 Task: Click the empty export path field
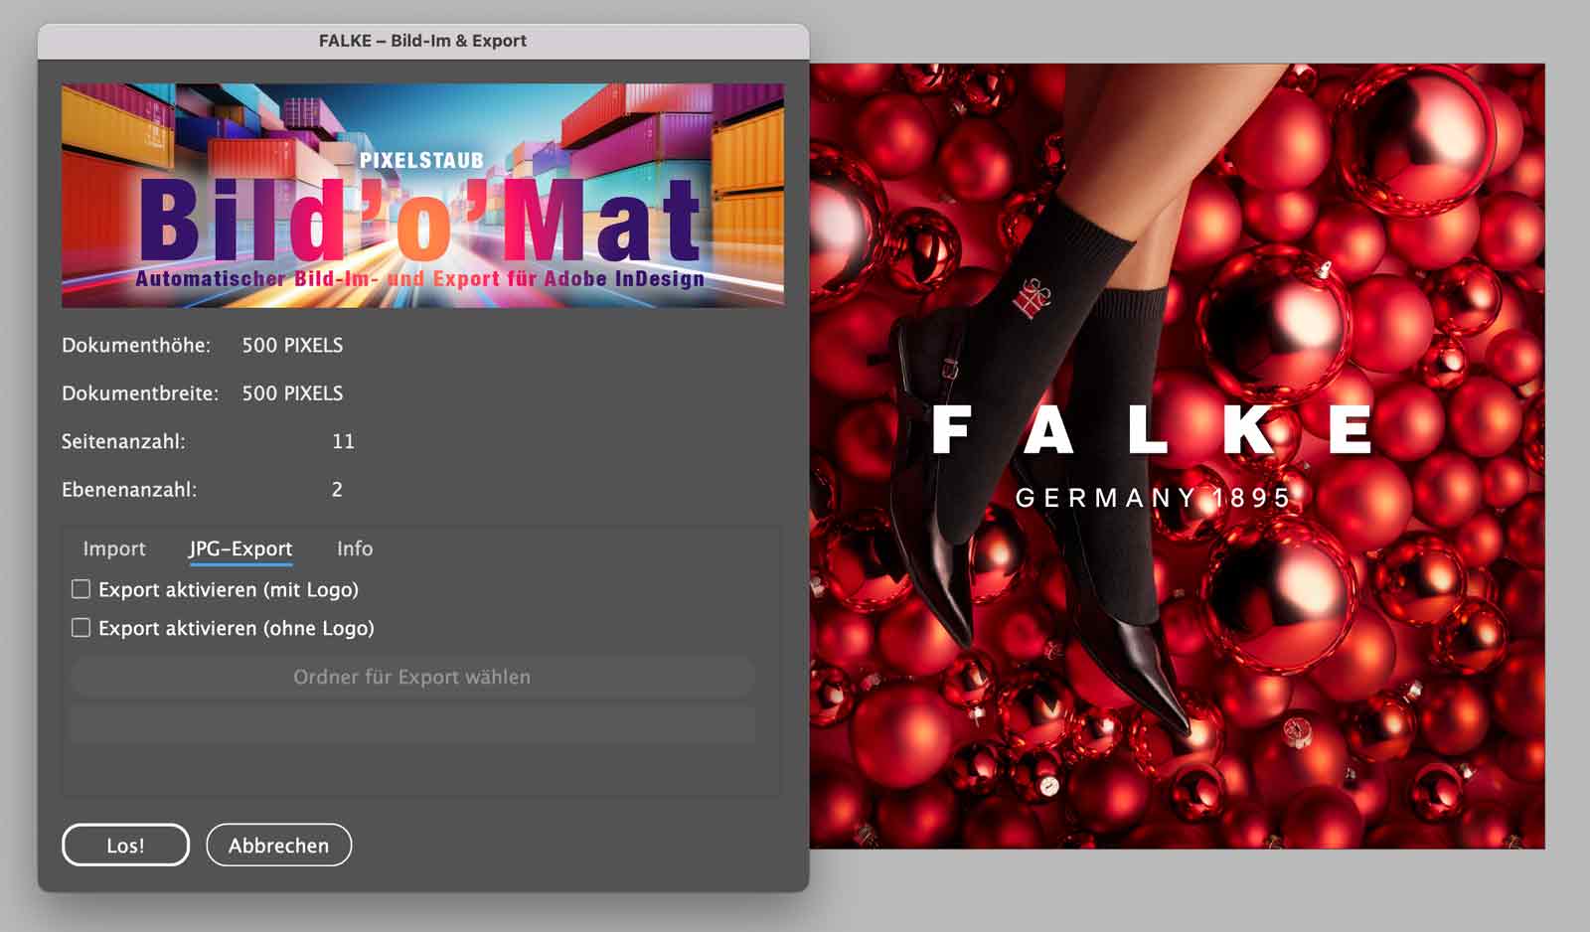pyautogui.click(x=412, y=724)
